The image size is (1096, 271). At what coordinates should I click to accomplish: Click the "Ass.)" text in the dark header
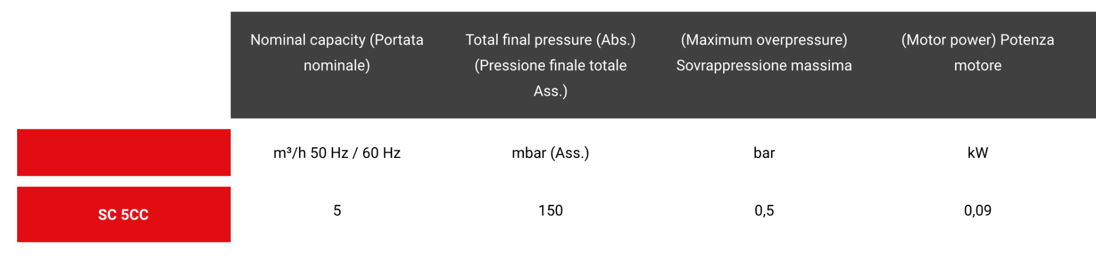(550, 91)
